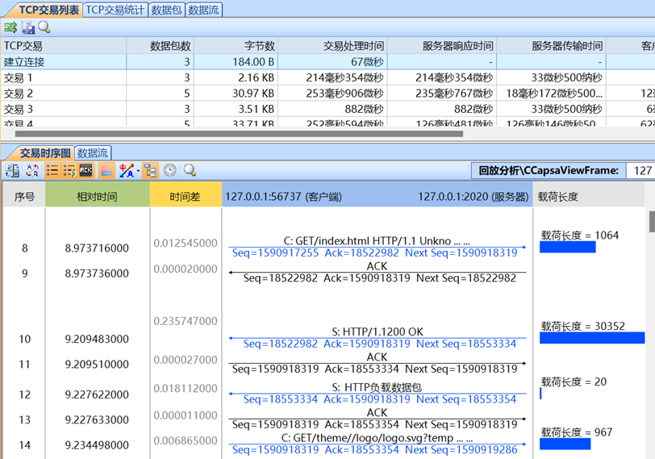The image size is (655, 459).
Task: Switch to the lower 数据流 tab
Action: coord(93,152)
